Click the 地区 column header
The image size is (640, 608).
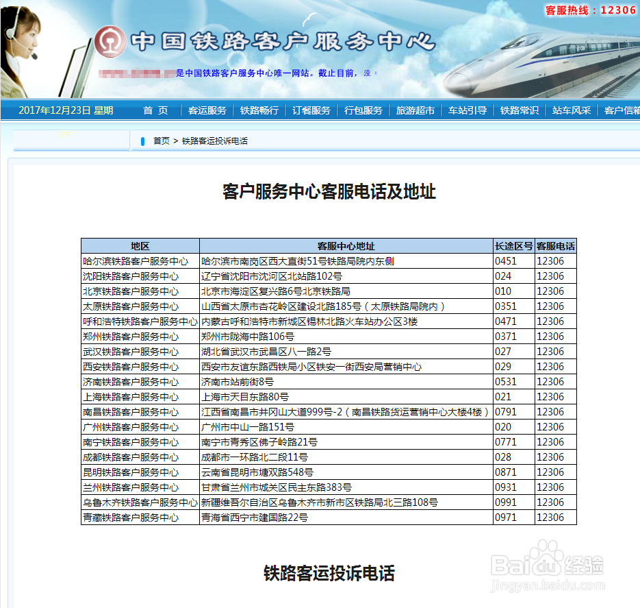tap(140, 246)
